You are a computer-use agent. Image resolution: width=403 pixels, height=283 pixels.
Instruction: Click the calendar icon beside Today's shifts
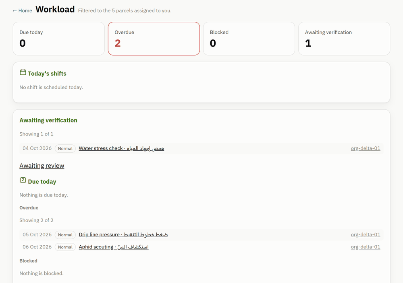tap(23, 72)
